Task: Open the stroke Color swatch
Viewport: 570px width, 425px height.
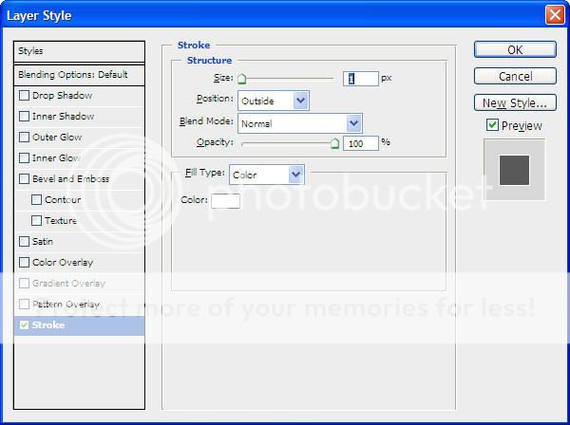Action: click(225, 200)
